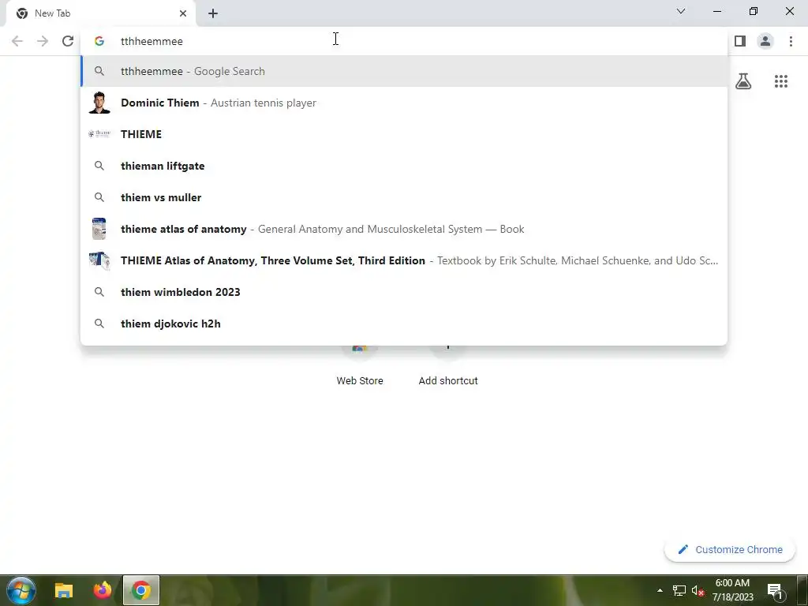Click the Google G icon in address bar

tap(99, 41)
